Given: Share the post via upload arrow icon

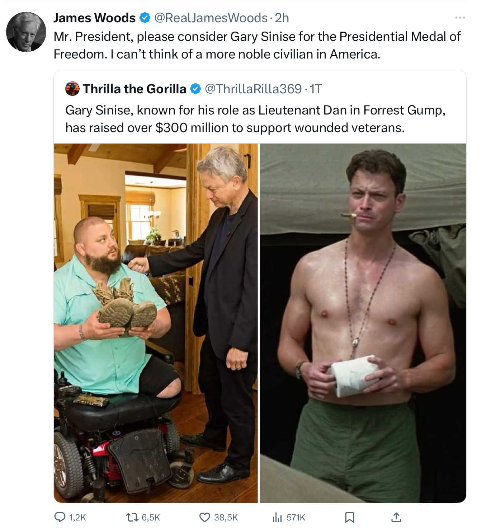Looking at the screenshot, I should click(396, 517).
